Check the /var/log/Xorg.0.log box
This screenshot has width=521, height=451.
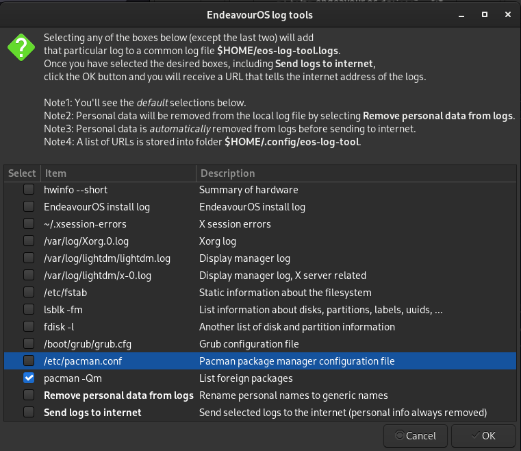[x=29, y=241]
